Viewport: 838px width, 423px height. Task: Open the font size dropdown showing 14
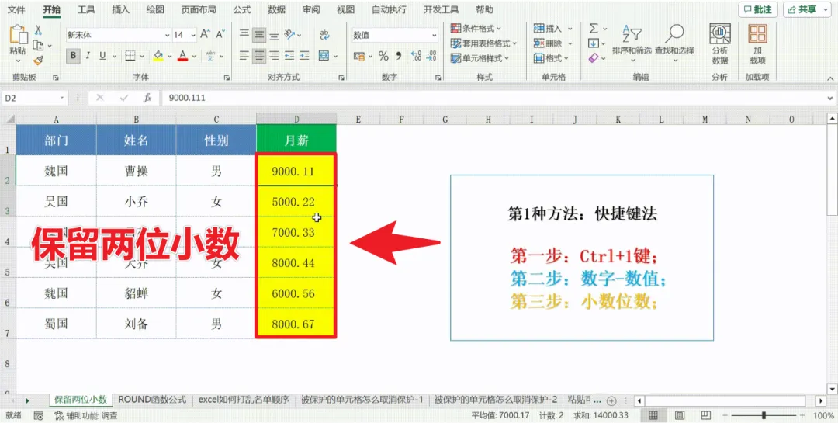coord(192,35)
